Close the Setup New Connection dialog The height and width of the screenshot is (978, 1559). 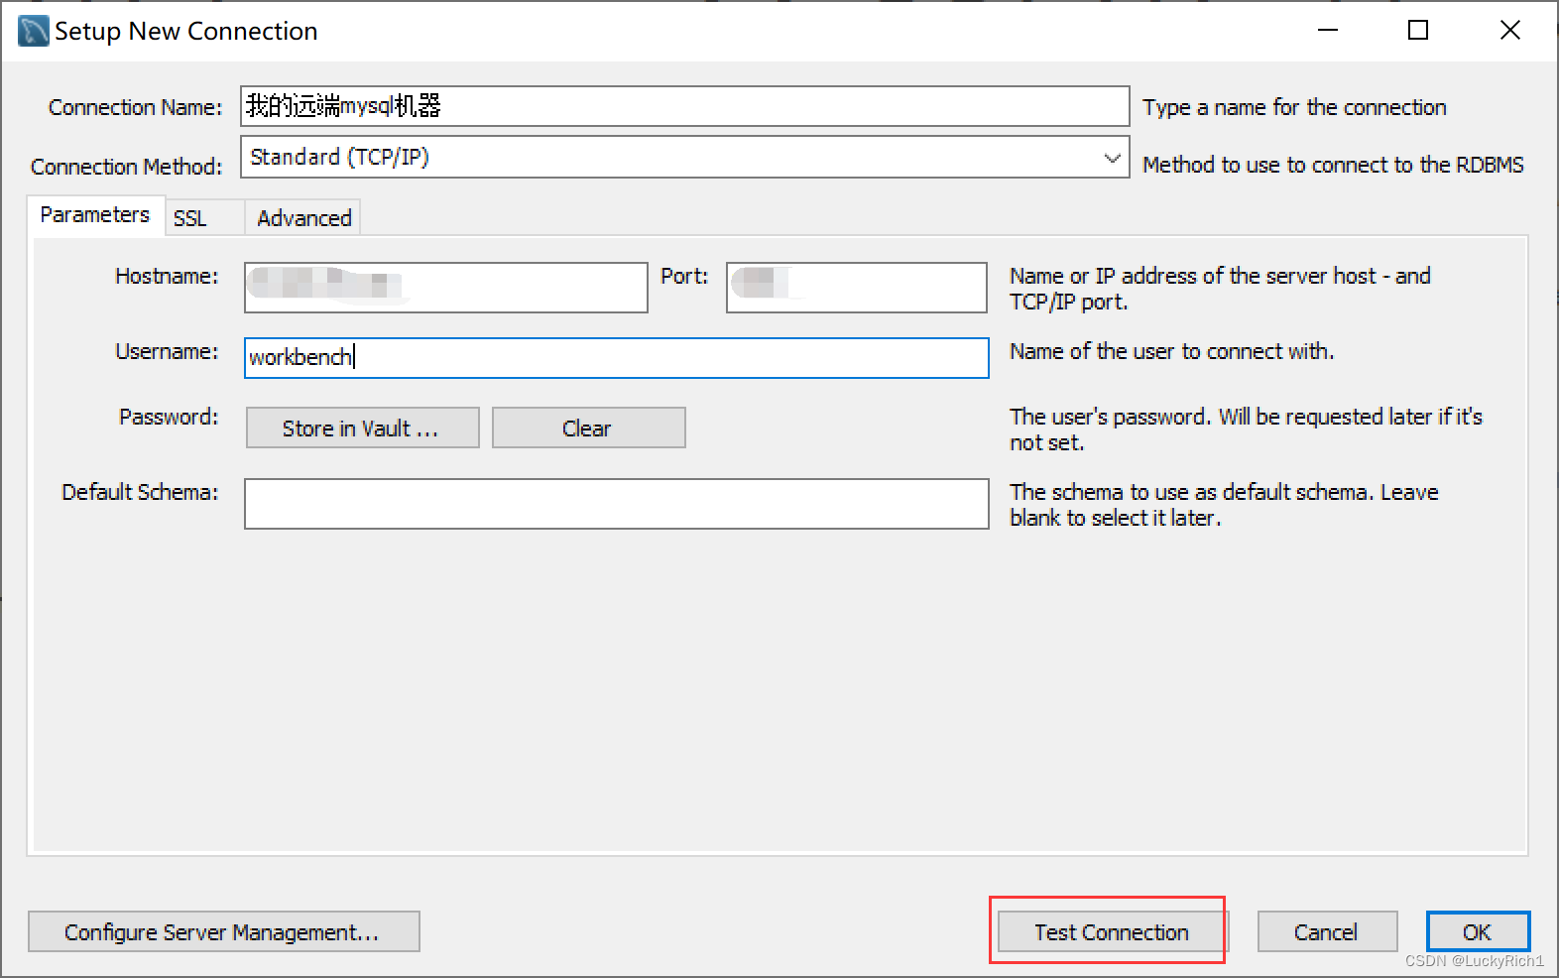point(1509,31)
